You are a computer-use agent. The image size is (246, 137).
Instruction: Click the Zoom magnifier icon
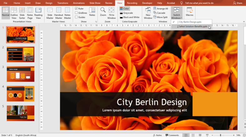pos(103,10)
